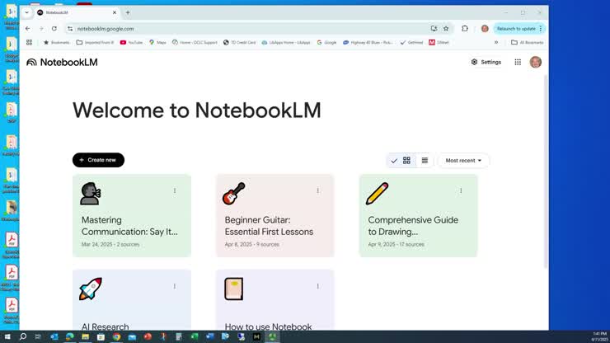
Task: Open Word from the taskbar
Action: [x=210, y=336]
